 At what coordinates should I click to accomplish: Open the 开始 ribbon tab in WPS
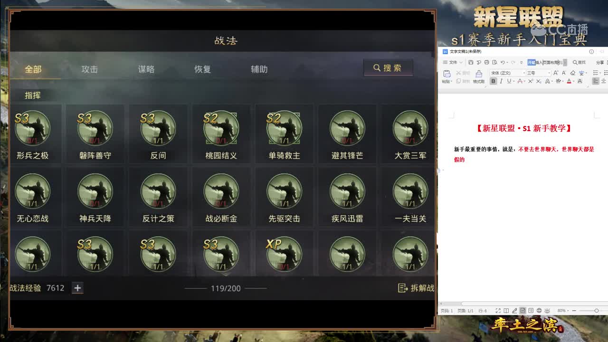(532, 62)
